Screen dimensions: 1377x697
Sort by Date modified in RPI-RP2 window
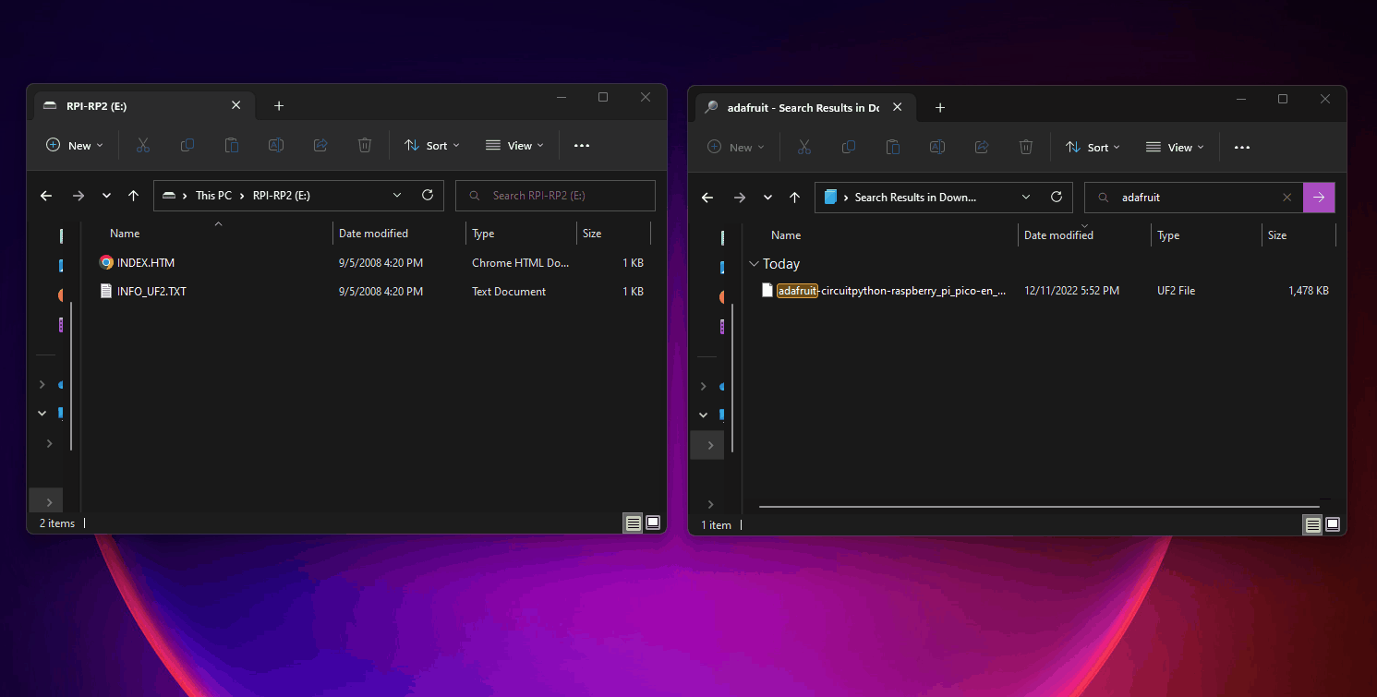[x=373, y=234]
